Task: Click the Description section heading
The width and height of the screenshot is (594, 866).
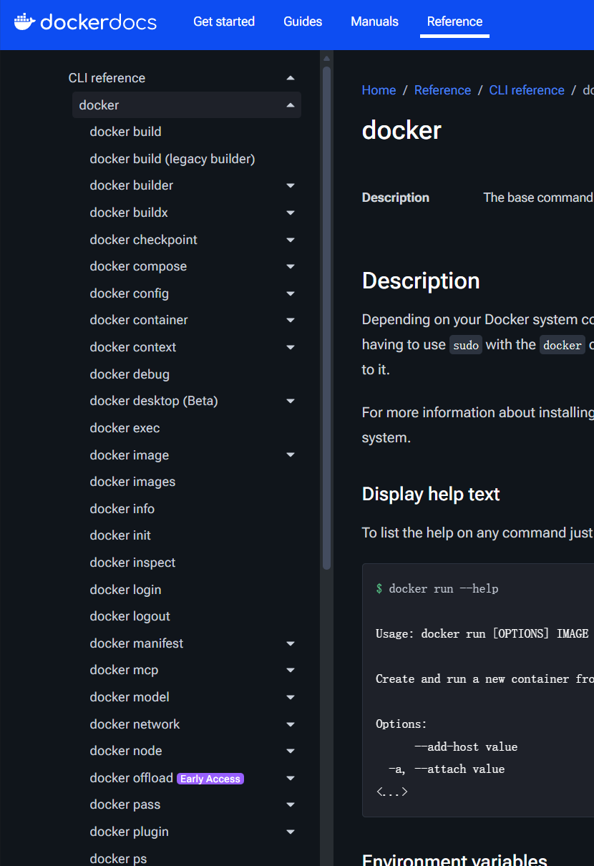Action: (x=421, y=281)
